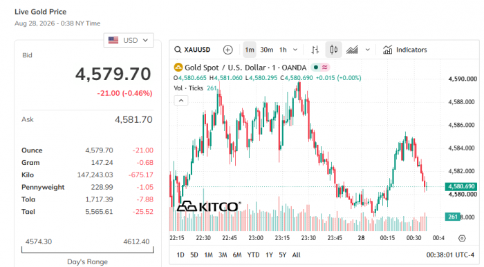Click the 00:38:01 UTC-4 timezone button
The image size is (484, 267).
pyautogui.click(x=450, y=255)
